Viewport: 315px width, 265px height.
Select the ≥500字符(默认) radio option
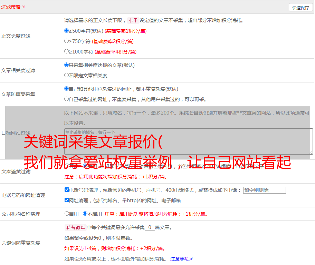66,31
